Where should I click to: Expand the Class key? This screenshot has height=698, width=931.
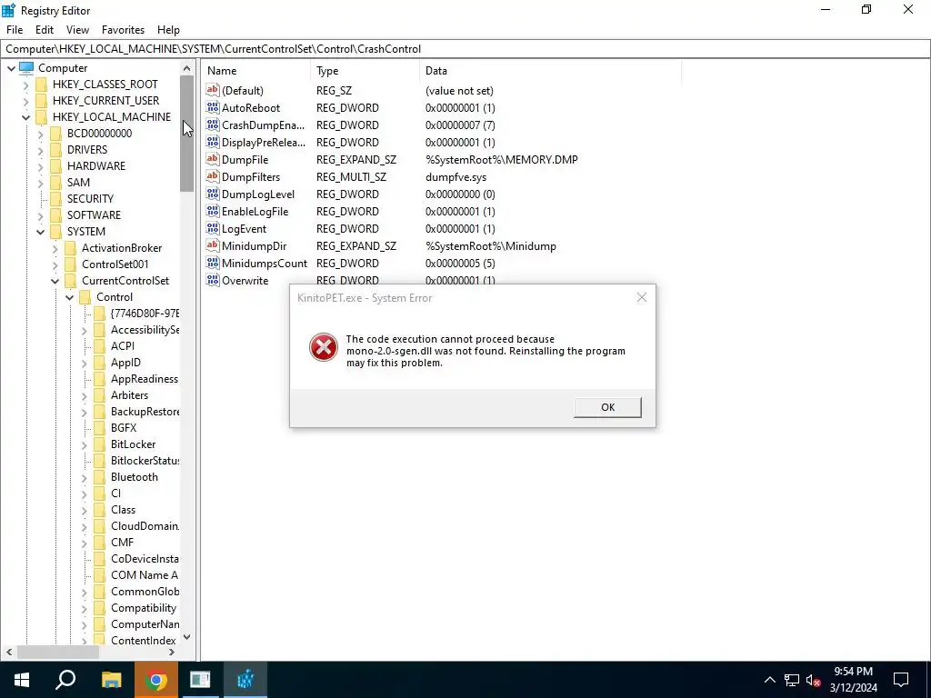click(x=84, y=510)
